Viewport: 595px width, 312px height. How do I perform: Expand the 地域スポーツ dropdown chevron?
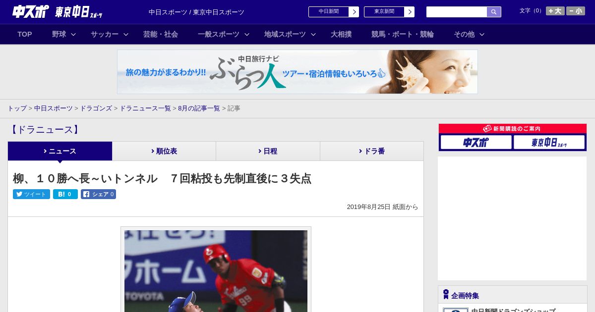point(313,34)
